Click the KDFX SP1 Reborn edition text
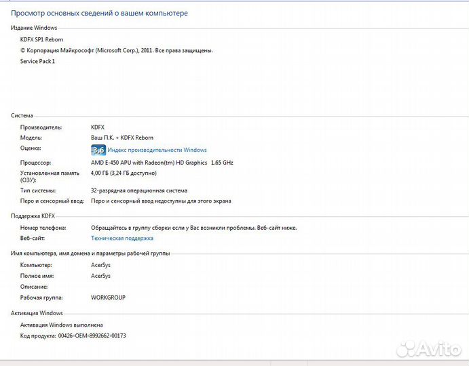 [x=41, y=39]
